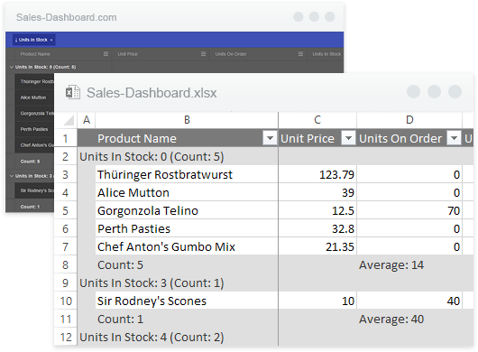Click the Unit Price header cell in Excel

tap(317, 138)
